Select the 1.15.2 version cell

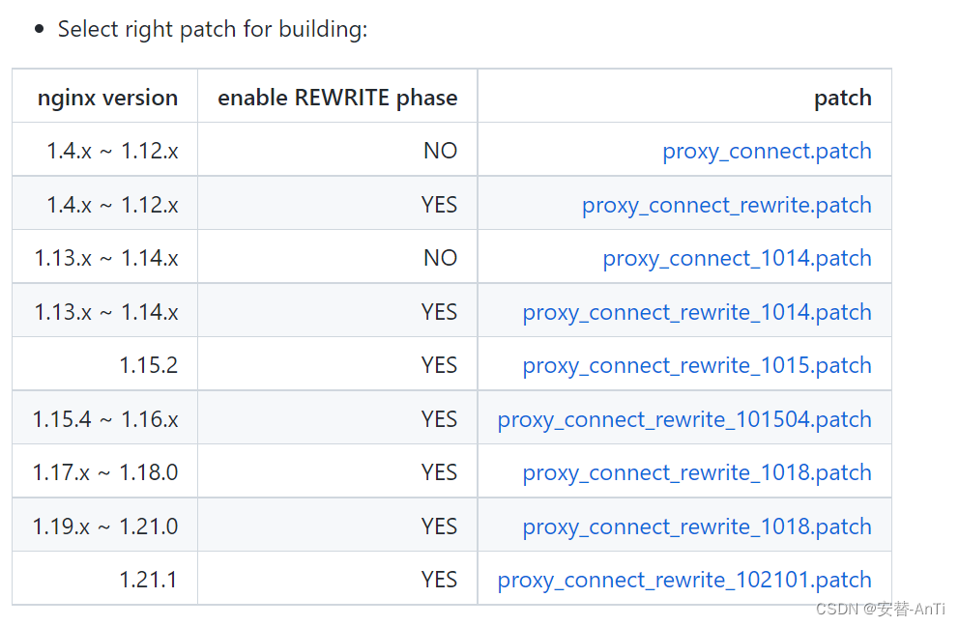148,365
